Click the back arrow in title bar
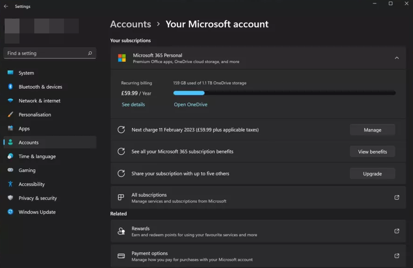Screen dimensions: 413x268 pos(6,6)
